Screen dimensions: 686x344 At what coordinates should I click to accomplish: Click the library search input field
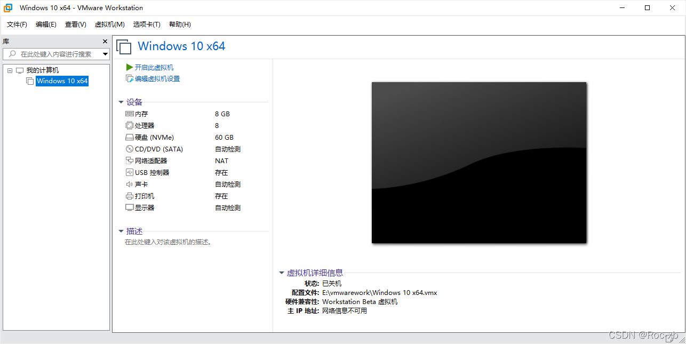click(x=56, y=54)
